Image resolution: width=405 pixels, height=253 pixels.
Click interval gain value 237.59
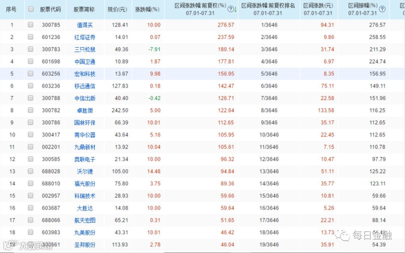click(226, 37)
